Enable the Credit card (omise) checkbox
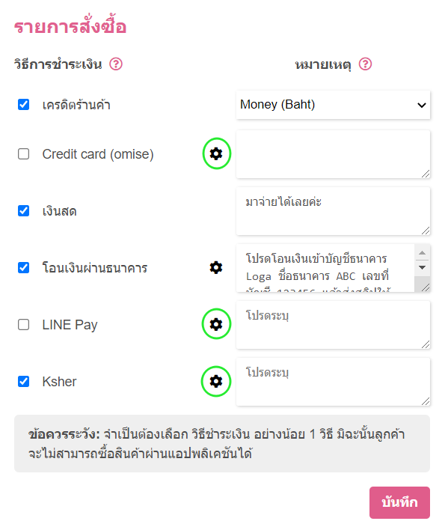The image size is (448, 530). tap(24, 153)
